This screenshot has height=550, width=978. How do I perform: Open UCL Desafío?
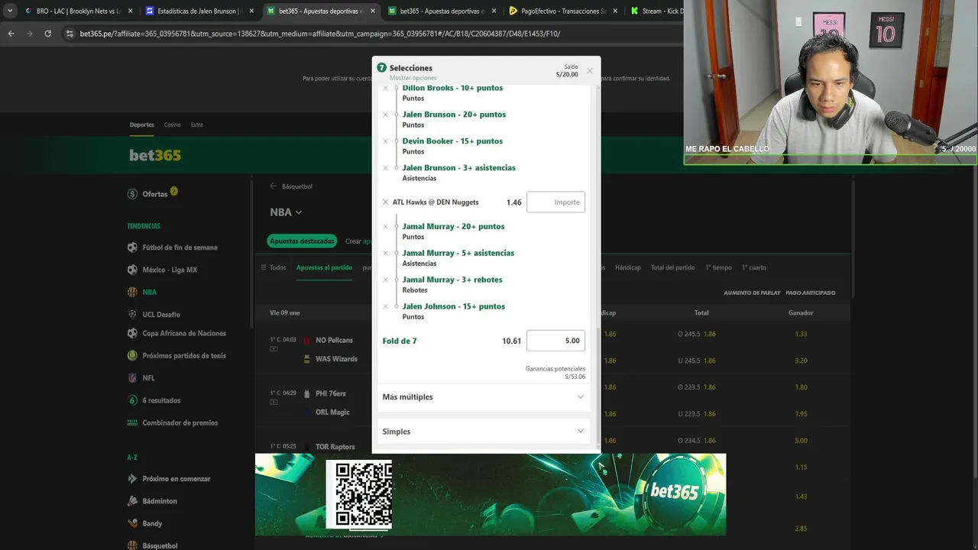pos(161,315)
